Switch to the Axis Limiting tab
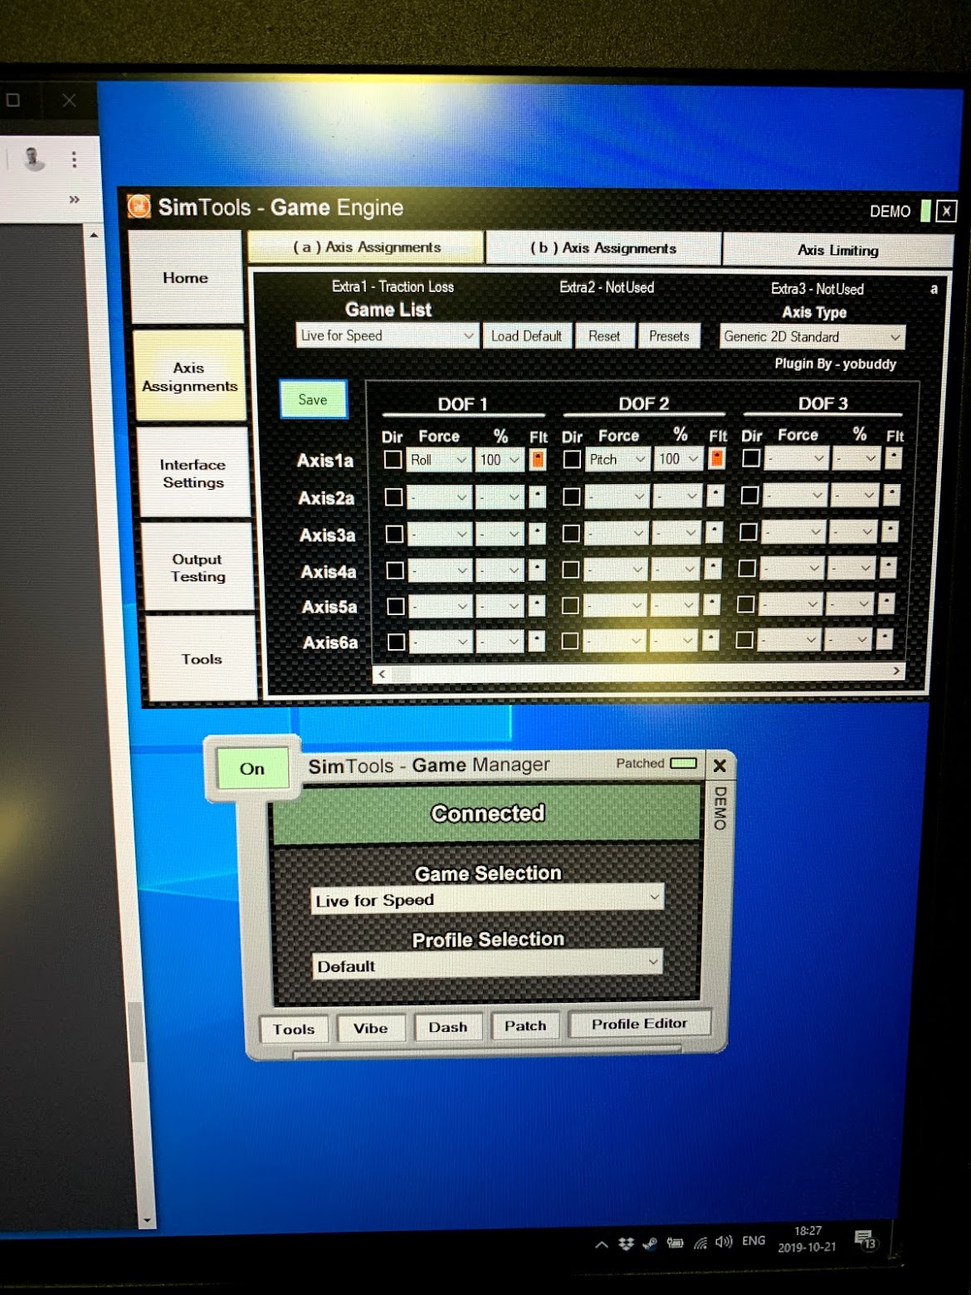971x1295 pixels. (837, 250)
